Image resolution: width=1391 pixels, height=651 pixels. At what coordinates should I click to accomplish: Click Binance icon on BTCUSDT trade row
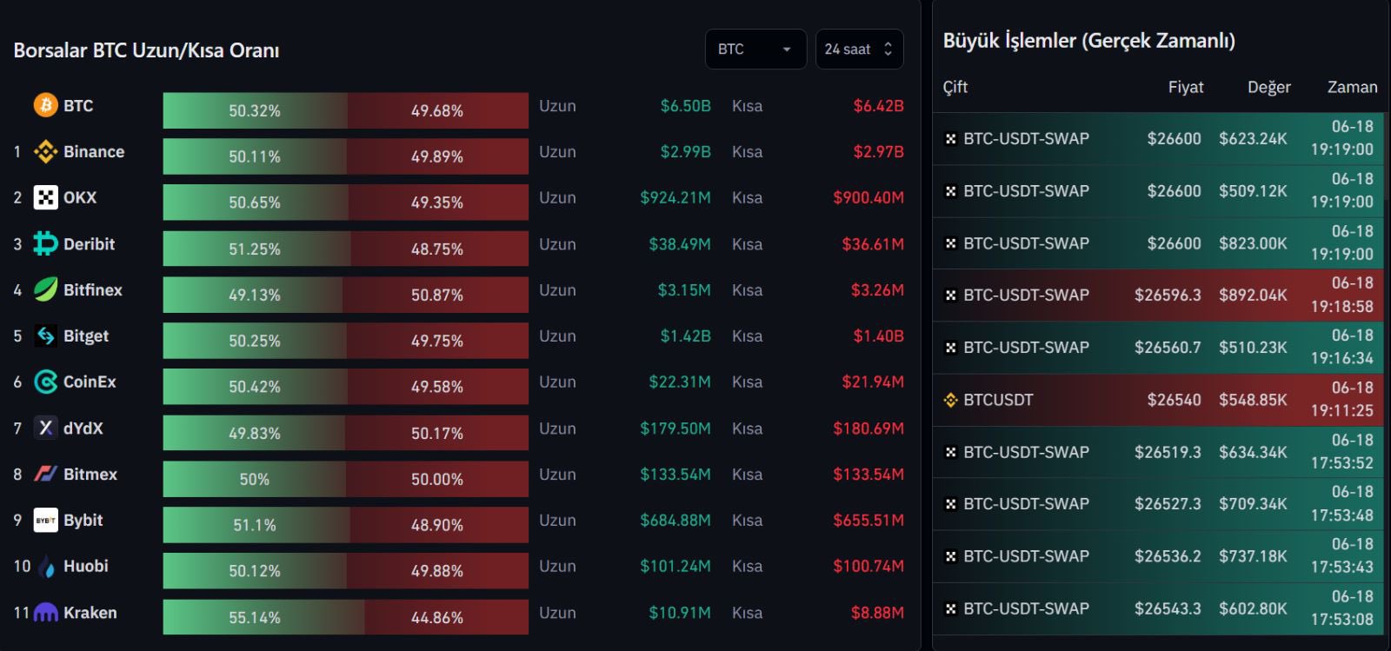pyautogui.click(x=950, y=400)
